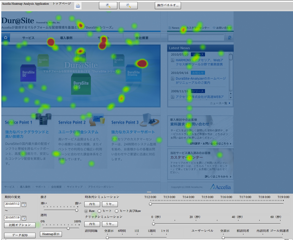Viewport: 293px width, 240px height.
Task: Select the Raw radio button
Action: 86,211
